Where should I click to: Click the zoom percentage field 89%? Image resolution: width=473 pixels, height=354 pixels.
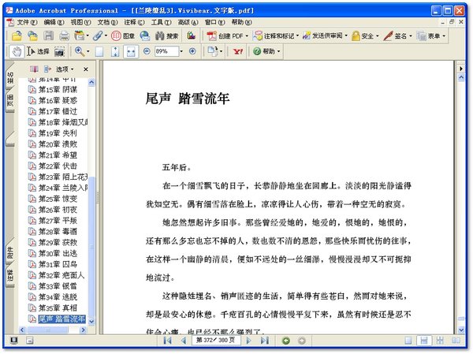pos(166,51)
